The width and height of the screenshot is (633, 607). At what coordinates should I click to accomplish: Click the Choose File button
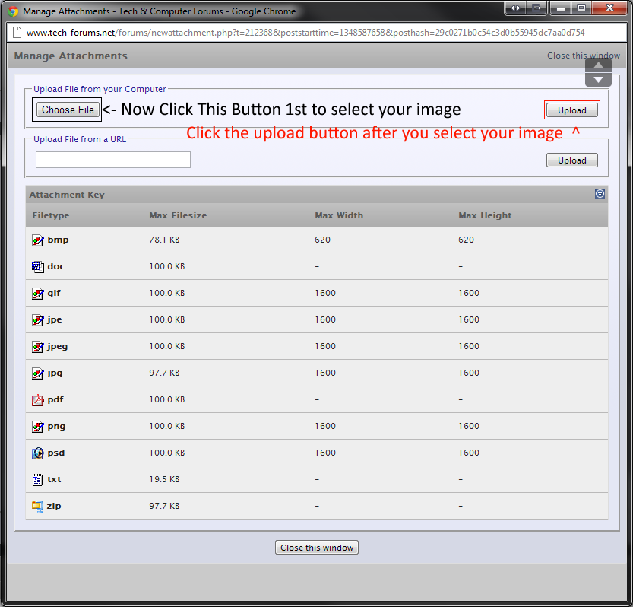click(68, 110)
